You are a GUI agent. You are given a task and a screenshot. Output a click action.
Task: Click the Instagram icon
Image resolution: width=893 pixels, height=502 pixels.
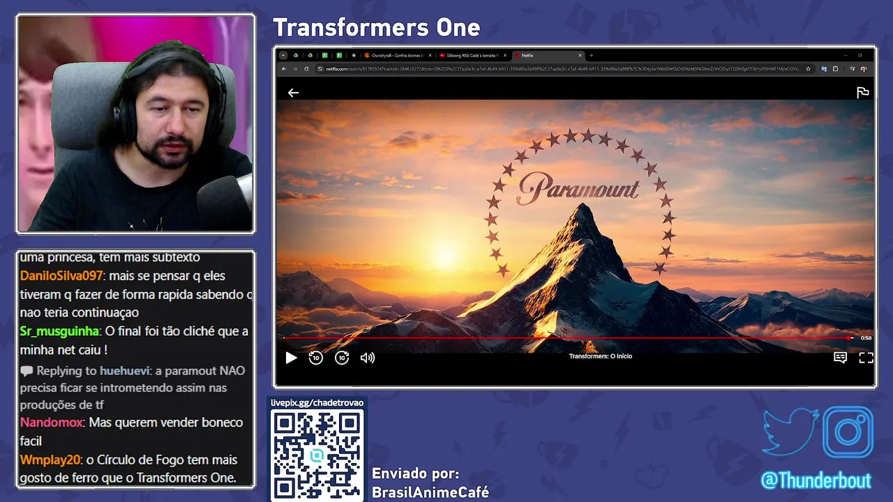click(848, 432)
